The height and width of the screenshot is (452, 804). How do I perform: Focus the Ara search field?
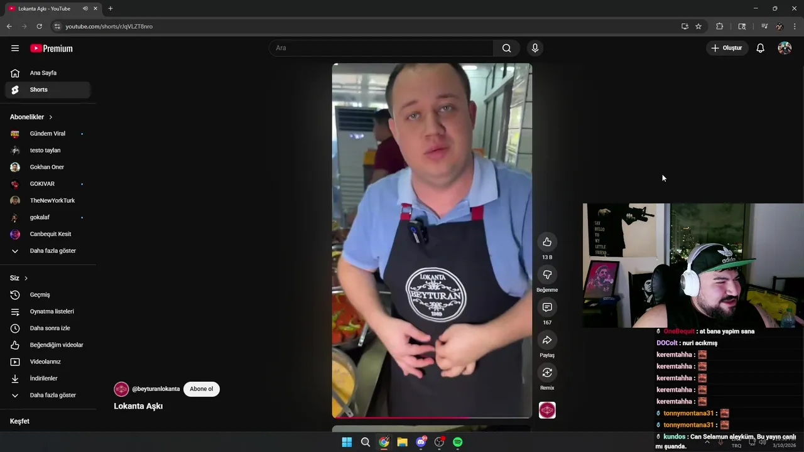[381, 48]
